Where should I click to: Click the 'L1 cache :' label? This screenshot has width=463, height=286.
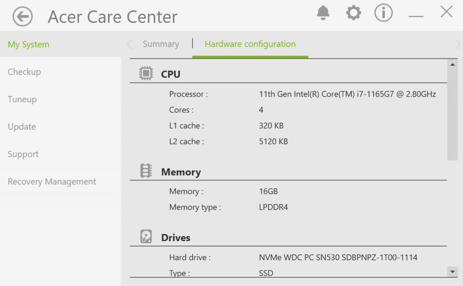coord(187,126)
